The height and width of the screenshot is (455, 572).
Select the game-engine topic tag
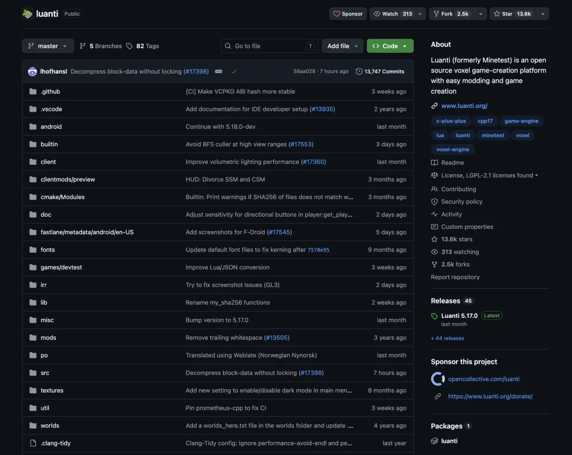[x=521, y=121]
